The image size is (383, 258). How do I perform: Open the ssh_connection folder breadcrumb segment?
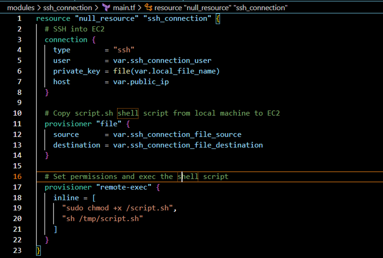[x=68, y=7]
